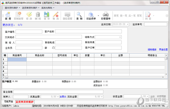Click the 型号规格 column header

pyautogui.click(x=62, y=55)
